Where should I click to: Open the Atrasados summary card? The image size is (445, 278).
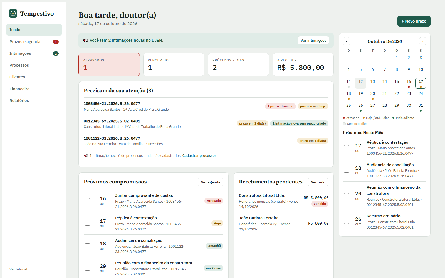pos(109,64)
